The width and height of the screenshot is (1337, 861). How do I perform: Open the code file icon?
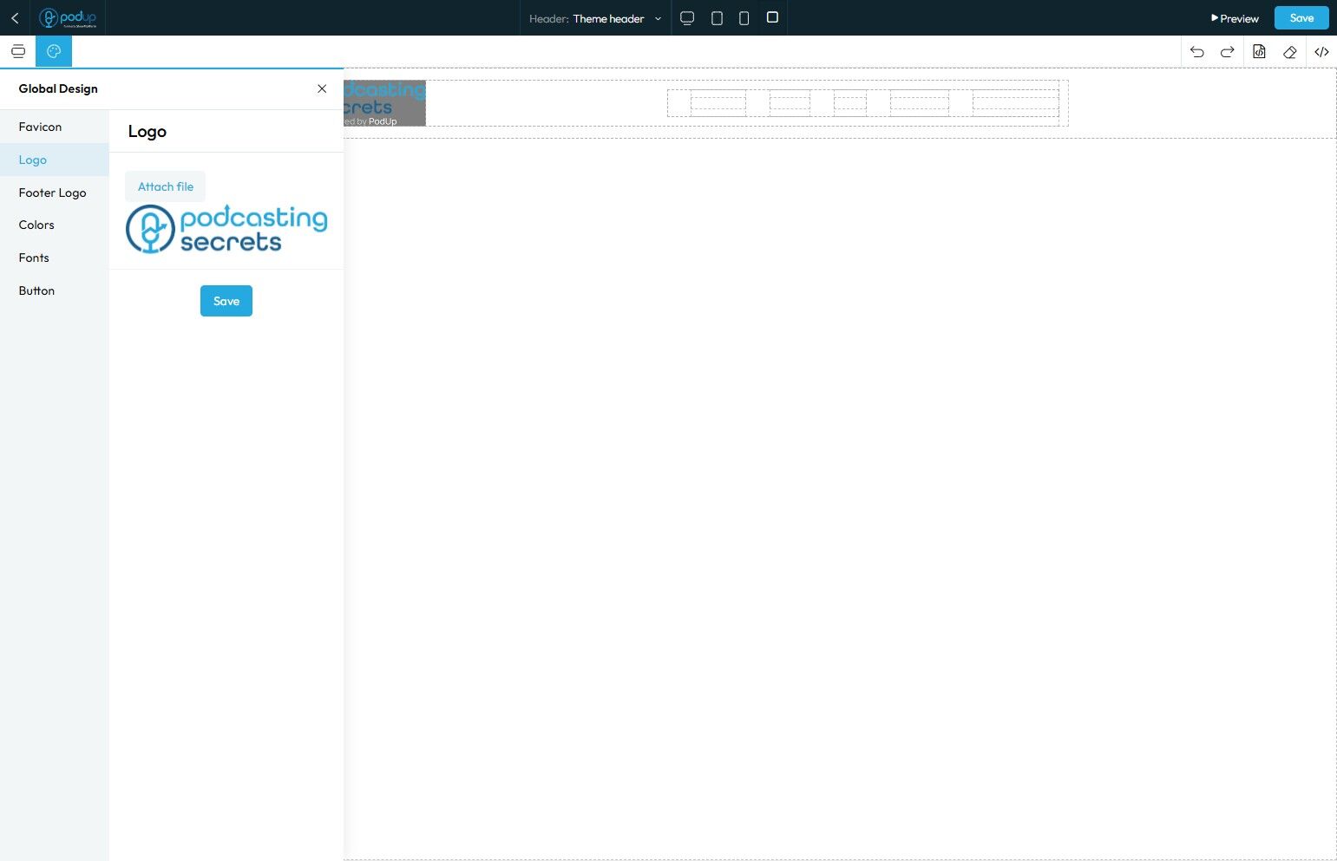pos(1259,52)
